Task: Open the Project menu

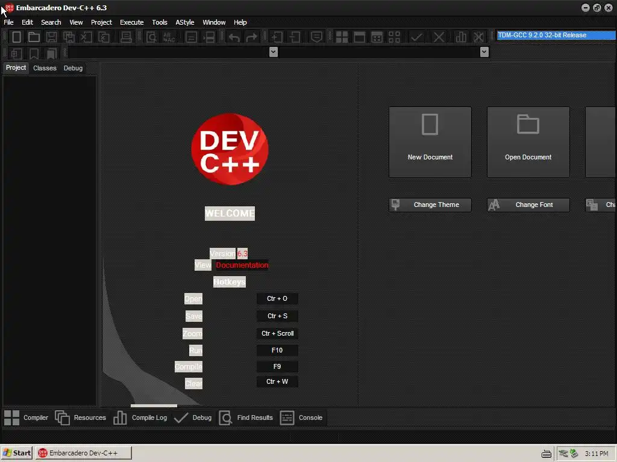Action: coord(101,22)
